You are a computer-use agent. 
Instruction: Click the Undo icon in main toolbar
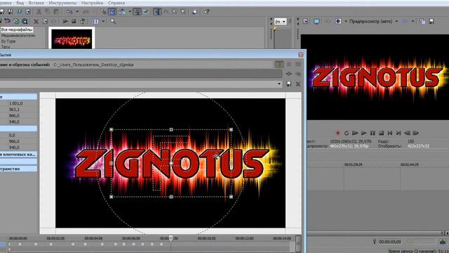click(69, 12)
